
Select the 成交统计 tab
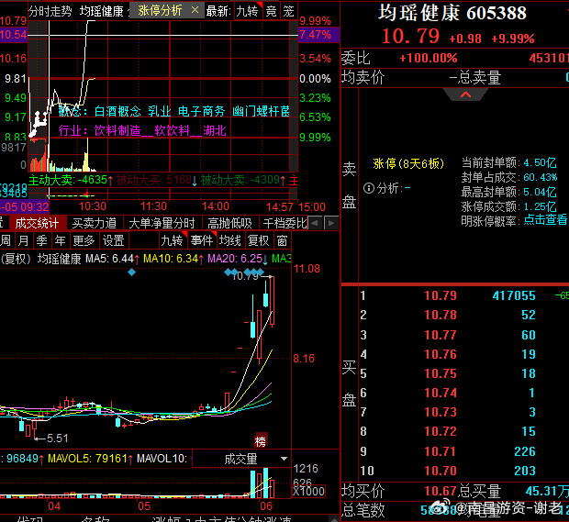point(37,223)
